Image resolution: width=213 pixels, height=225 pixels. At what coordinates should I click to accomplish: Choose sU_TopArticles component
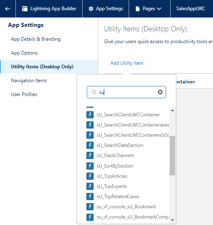point(112,176)
